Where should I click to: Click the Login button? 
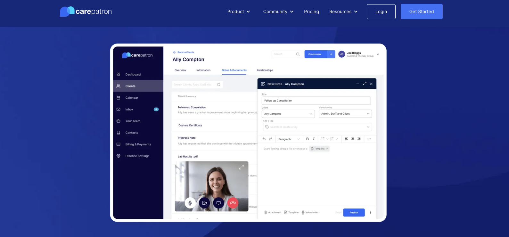(x=381, y=12)
